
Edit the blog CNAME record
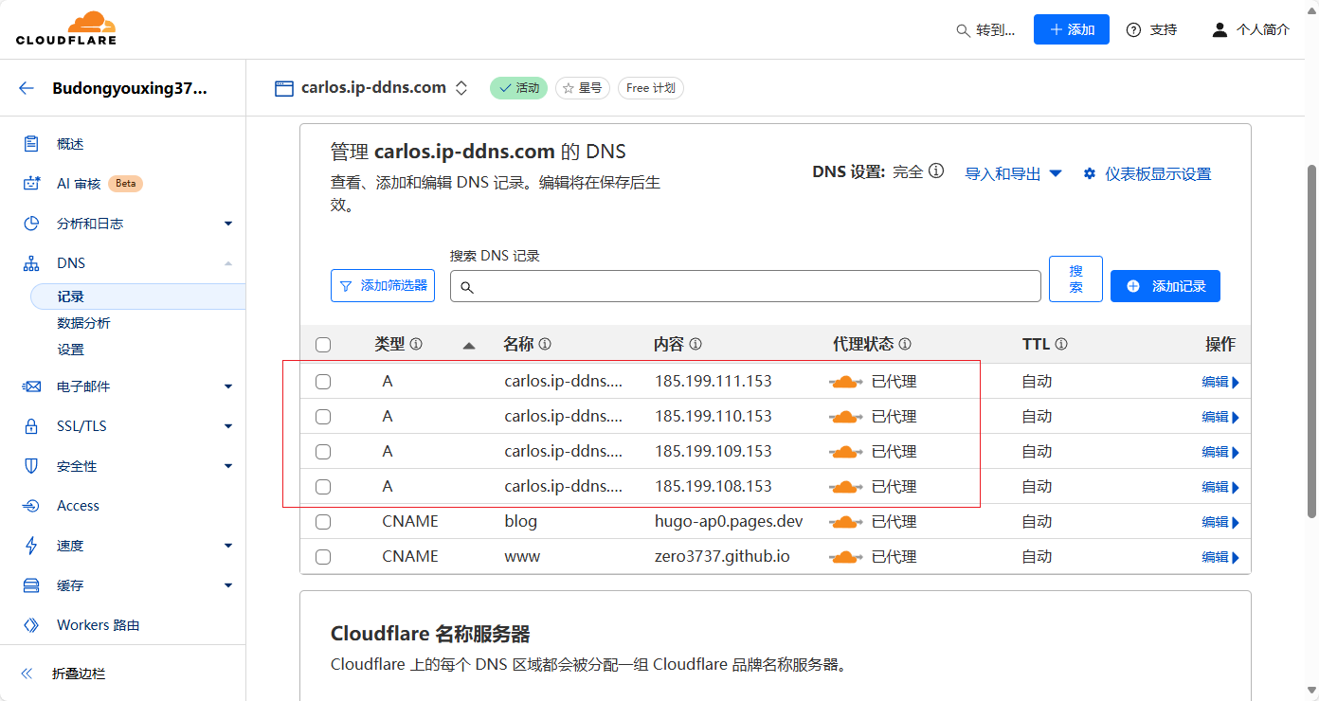pos(1220,522)
